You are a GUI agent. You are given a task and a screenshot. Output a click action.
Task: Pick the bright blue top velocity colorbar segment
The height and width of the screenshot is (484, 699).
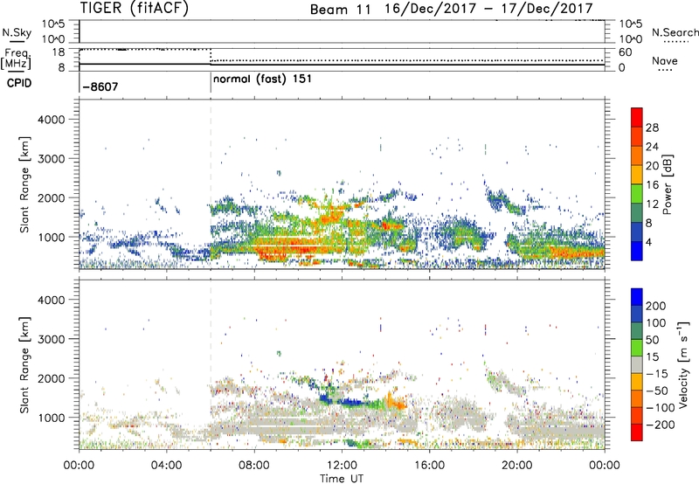coord(637,297)
